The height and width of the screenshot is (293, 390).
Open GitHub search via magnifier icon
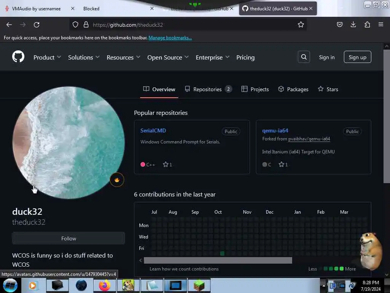[304, 57]
